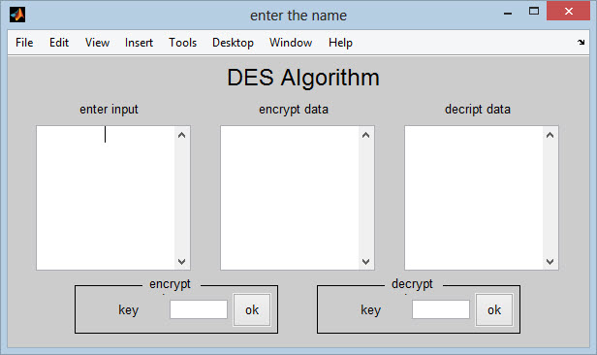Open the Edit menu
The height and width of the screenshot is (355, 597).
[x=59, y=43]
